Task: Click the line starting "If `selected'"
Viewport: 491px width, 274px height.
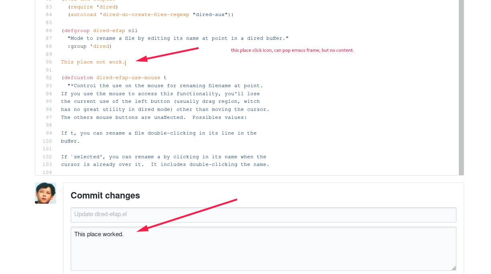Action: [163, 157]
